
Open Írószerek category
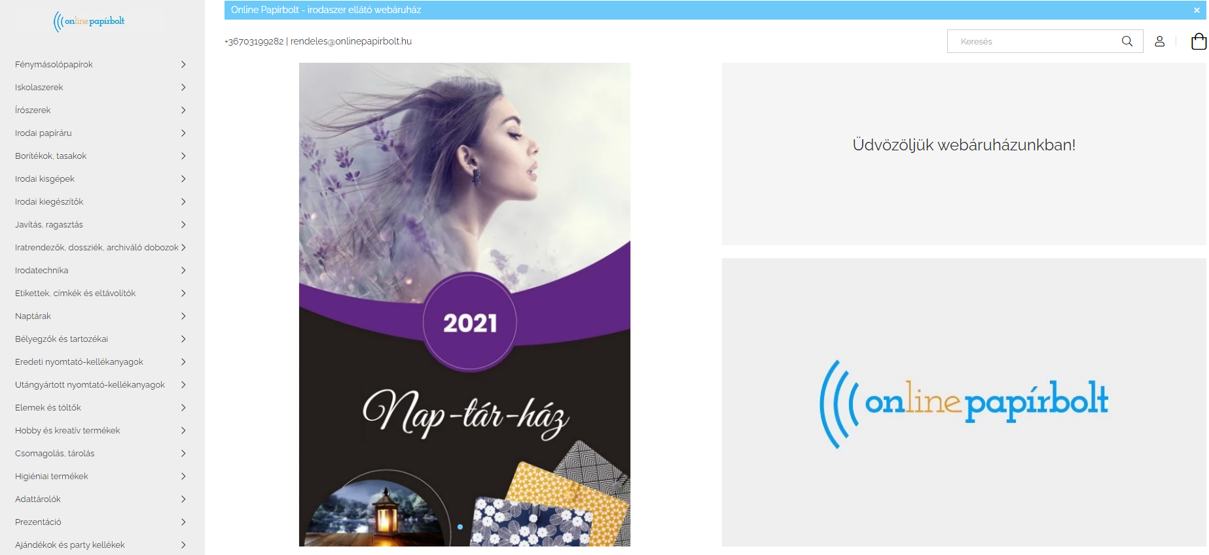33,110
